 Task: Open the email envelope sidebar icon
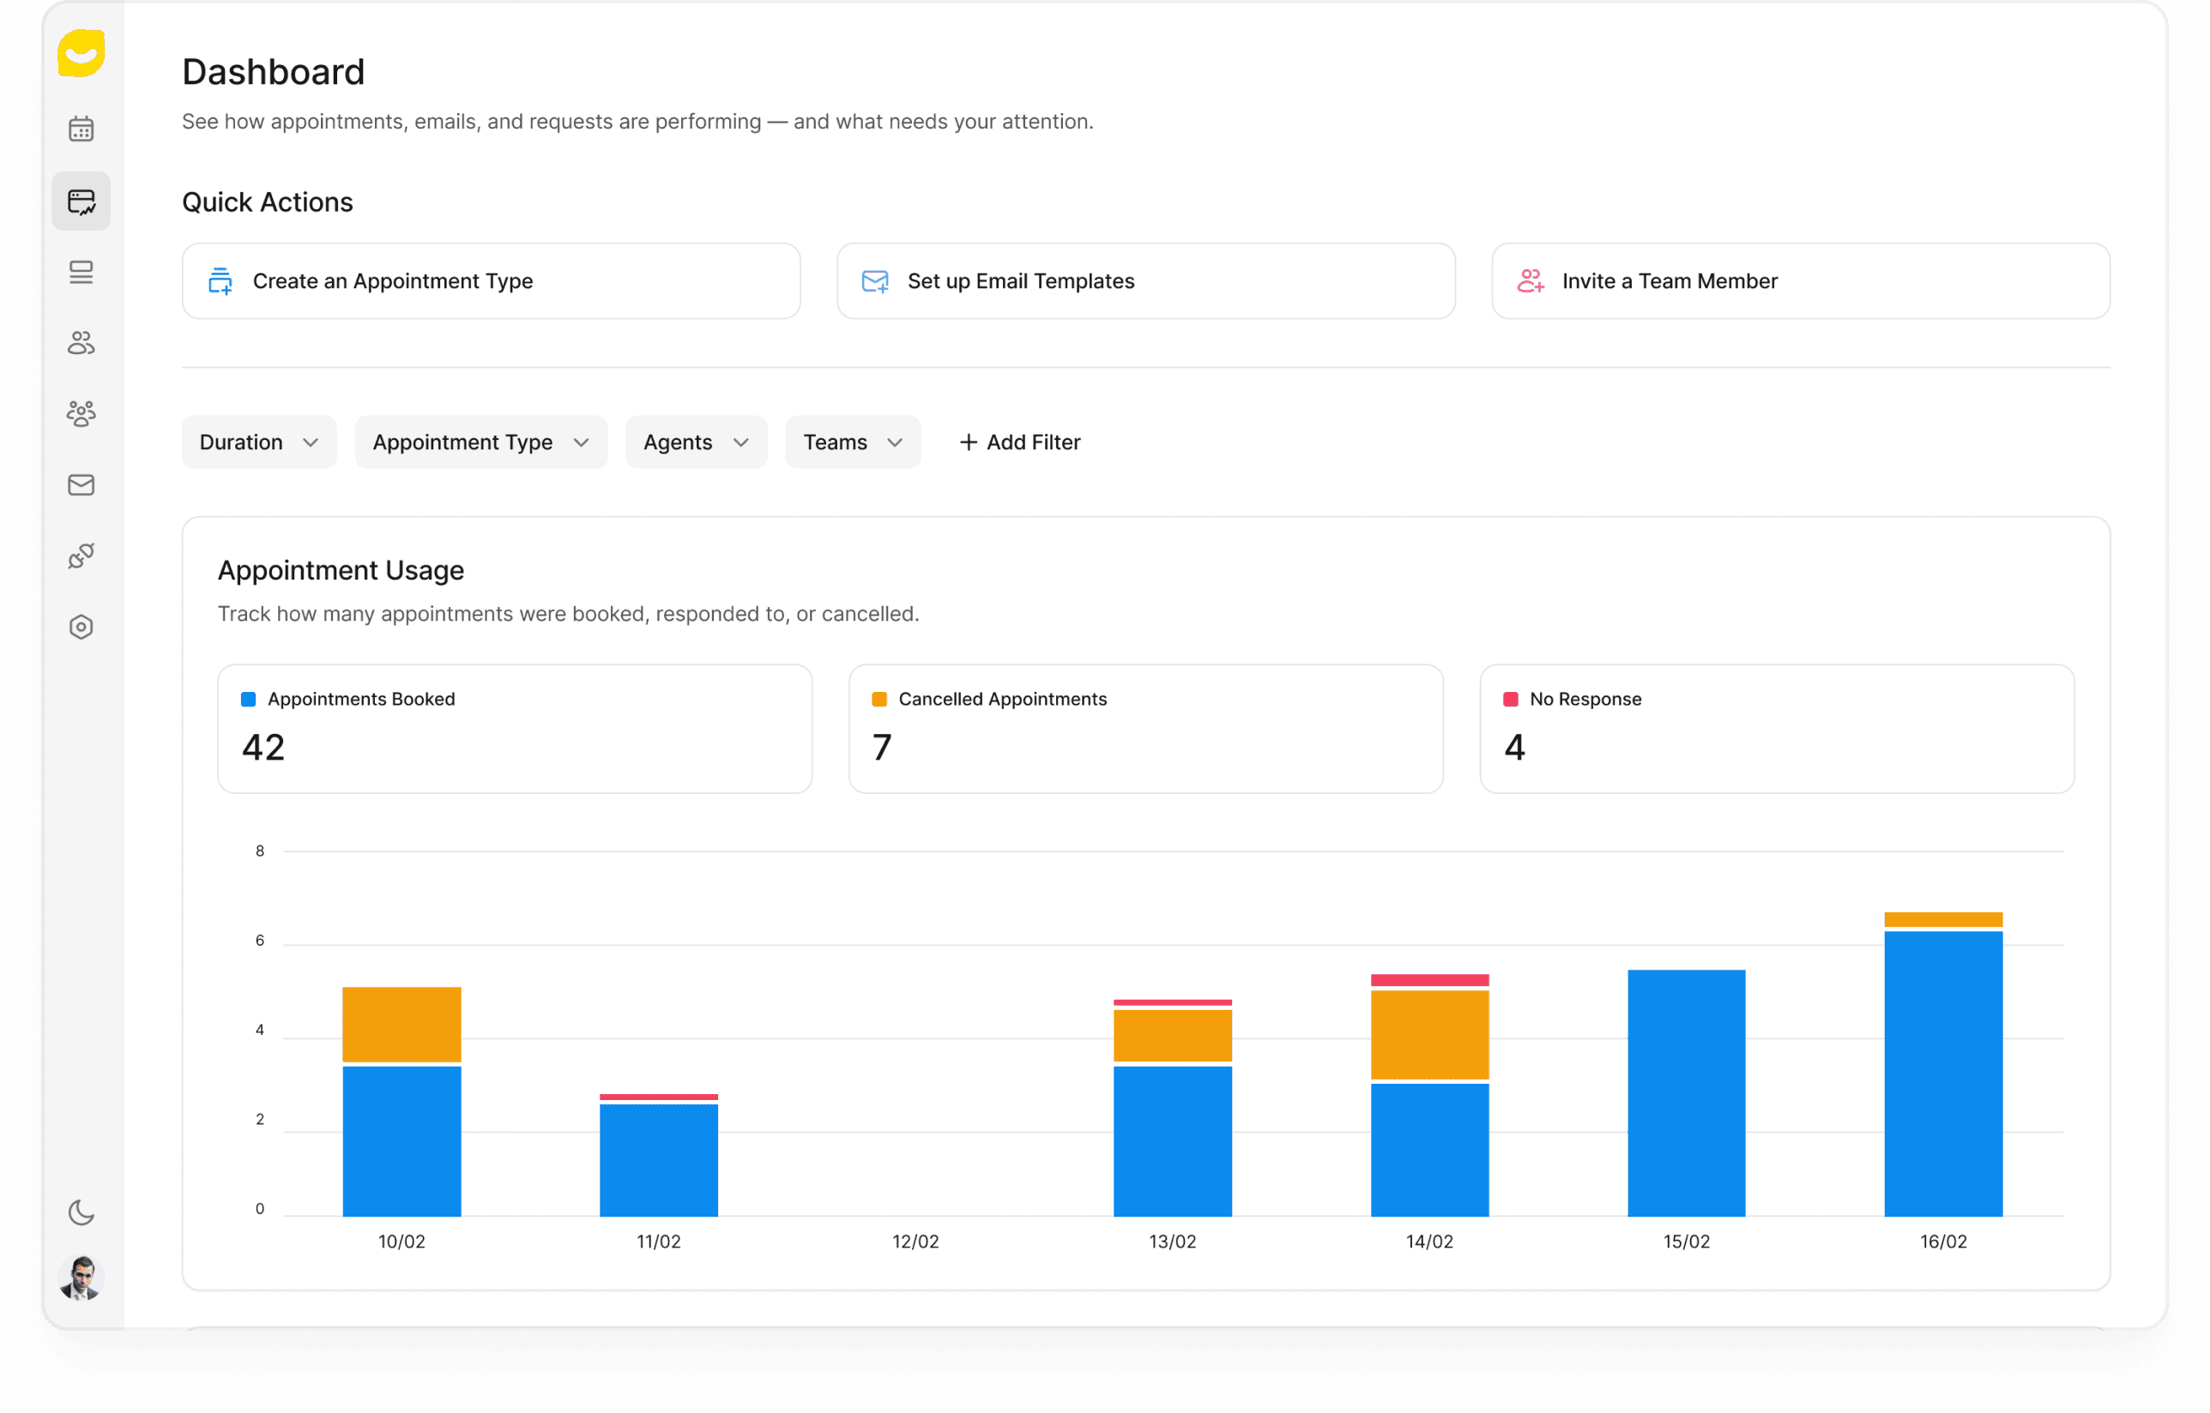pyautogui.click(x=81, y=484)
